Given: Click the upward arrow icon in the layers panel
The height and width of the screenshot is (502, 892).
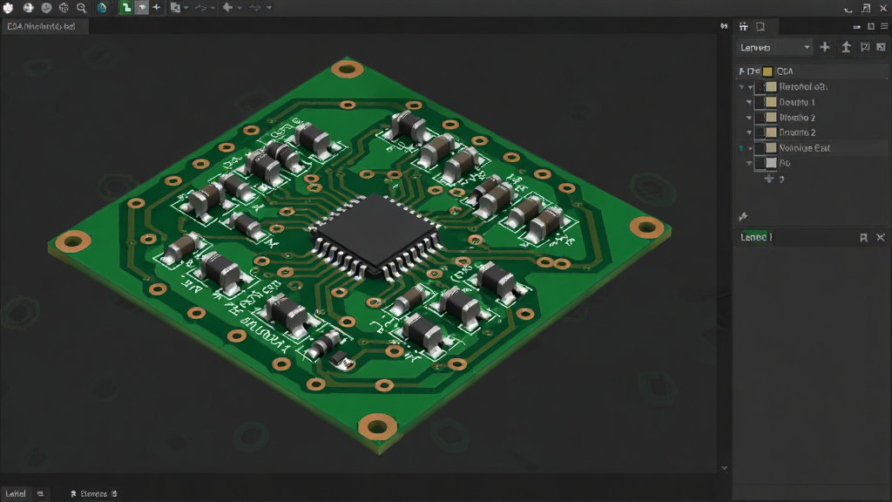Looking at the screenshot, I should click(x=846, y=47).
